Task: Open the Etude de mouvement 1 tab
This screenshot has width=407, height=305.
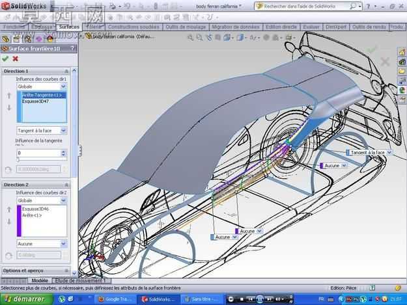Action: pyautogui.click(x=80, y=281)
